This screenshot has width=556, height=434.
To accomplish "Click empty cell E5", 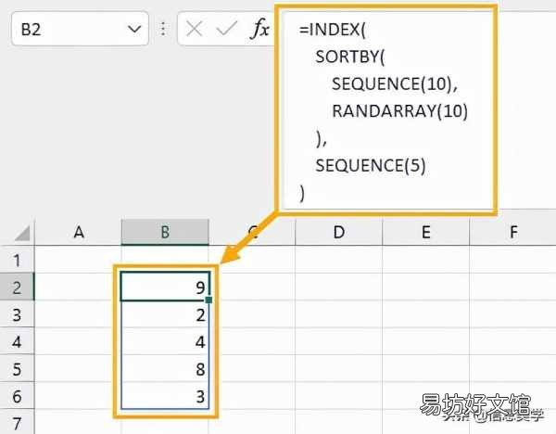I will pyautogui.click(x=426, y=369).
